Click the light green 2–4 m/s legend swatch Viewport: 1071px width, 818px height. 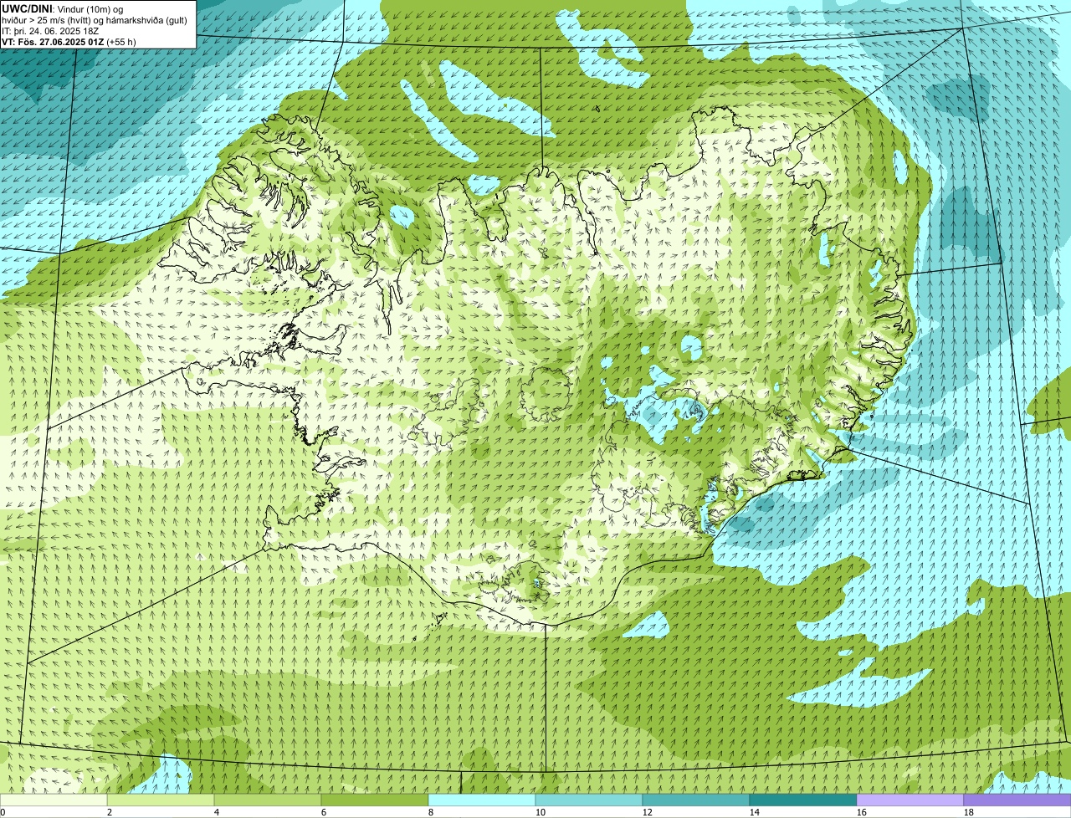coord(161,800)
